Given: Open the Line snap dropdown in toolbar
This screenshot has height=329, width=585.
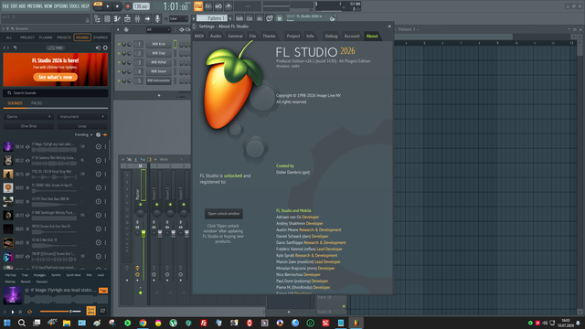Looking at the screenshot, I should pyautogui.click(x=178, y=18).
